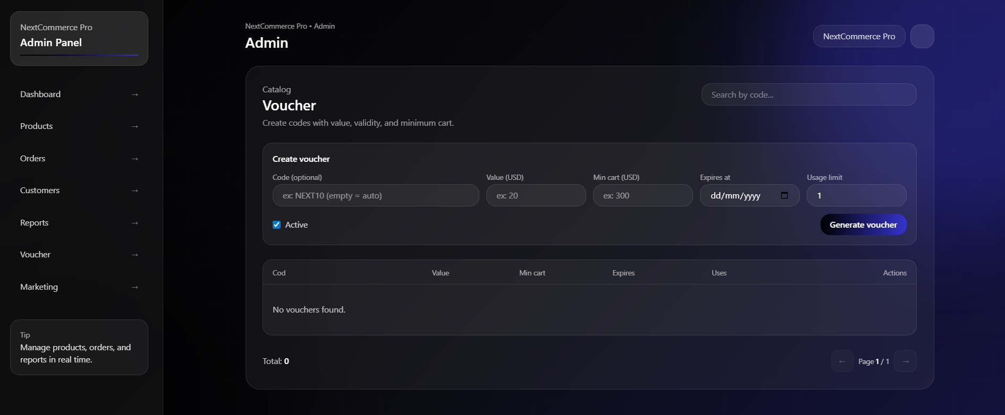The image size is (1005, 415).
Task: Click the arrow icon beside Orders
Action: click(135, 159)
